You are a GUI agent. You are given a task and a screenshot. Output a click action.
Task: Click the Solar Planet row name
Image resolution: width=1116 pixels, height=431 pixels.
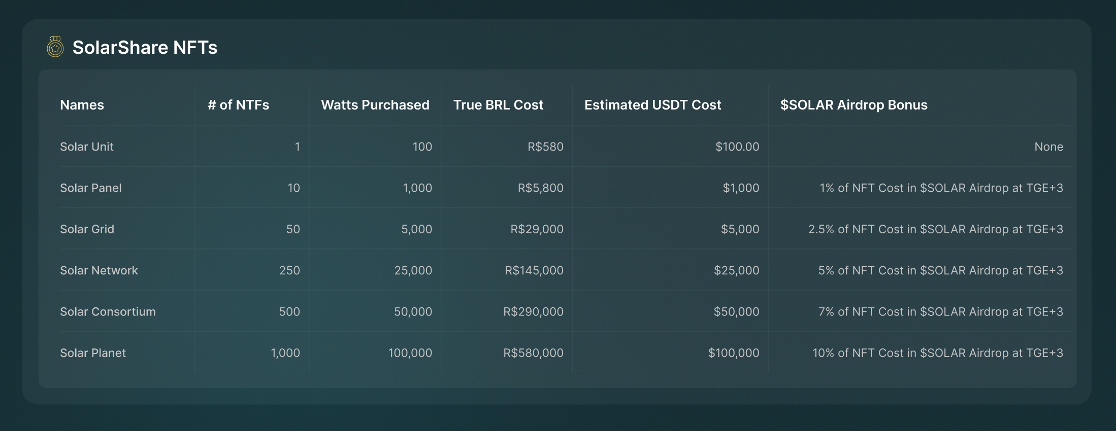click(93, 353)
